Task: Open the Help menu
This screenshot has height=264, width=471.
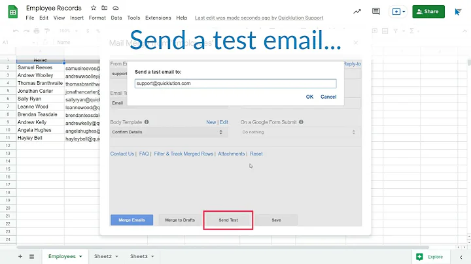Action: pyautogui.click(x=181, y=18)
